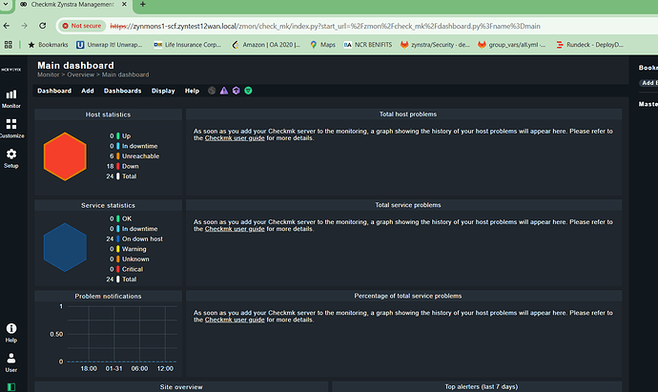Toggle the green sidebar panel icon
Image resolution: width=658 pixels, height=392 pixels.
tap(11, 387)
